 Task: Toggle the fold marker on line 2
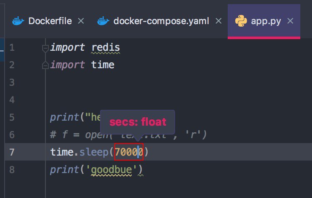pyautogui.click(x=45, y=65)
